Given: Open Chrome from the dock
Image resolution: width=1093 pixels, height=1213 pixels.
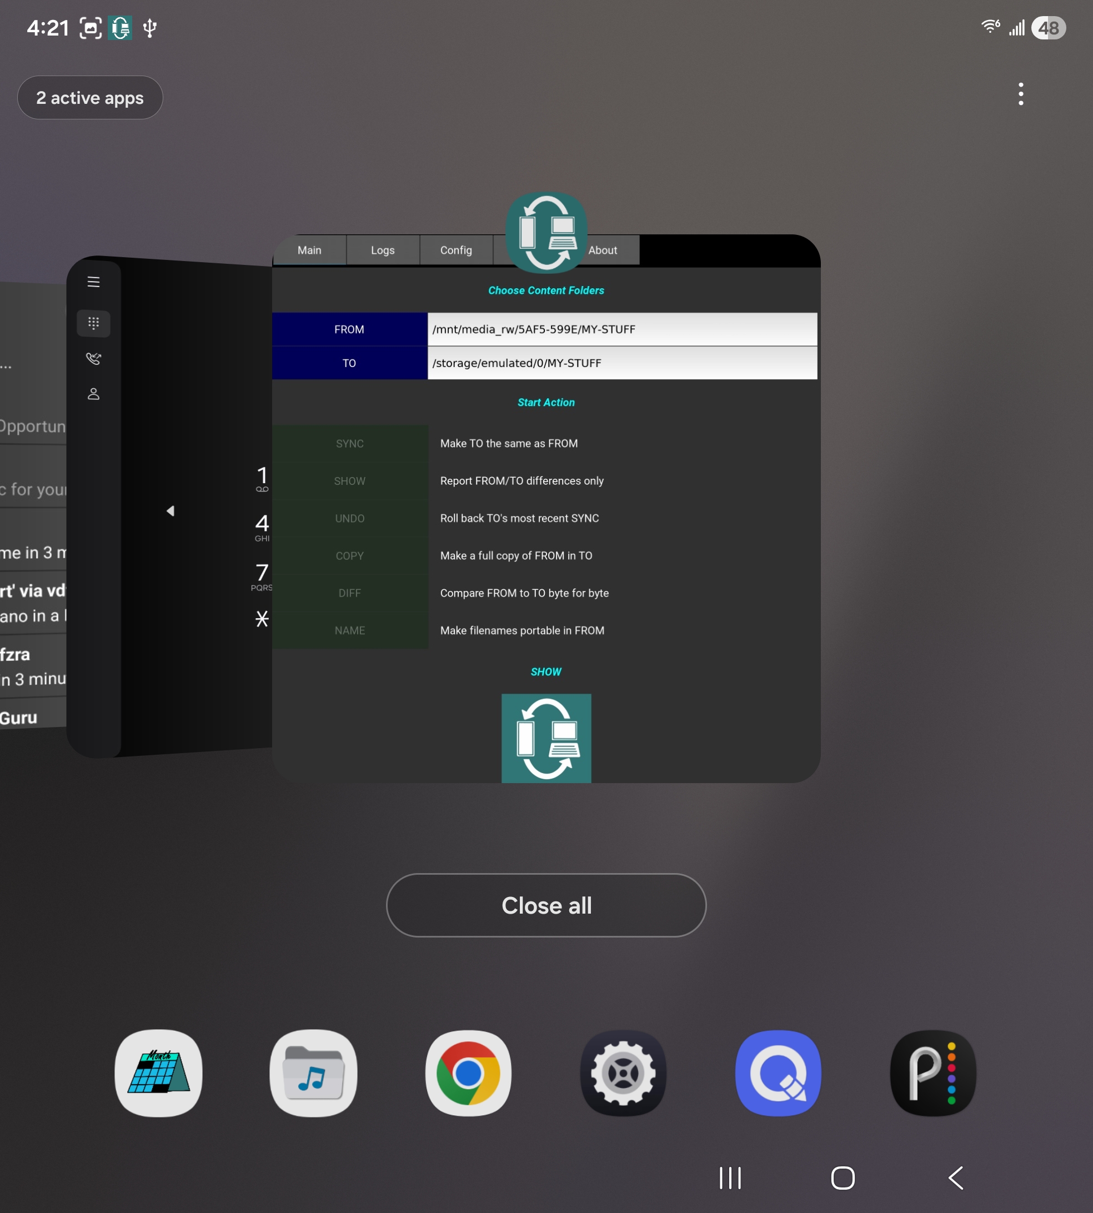Looking at the screenshot, I should (x=468, y=1073).
